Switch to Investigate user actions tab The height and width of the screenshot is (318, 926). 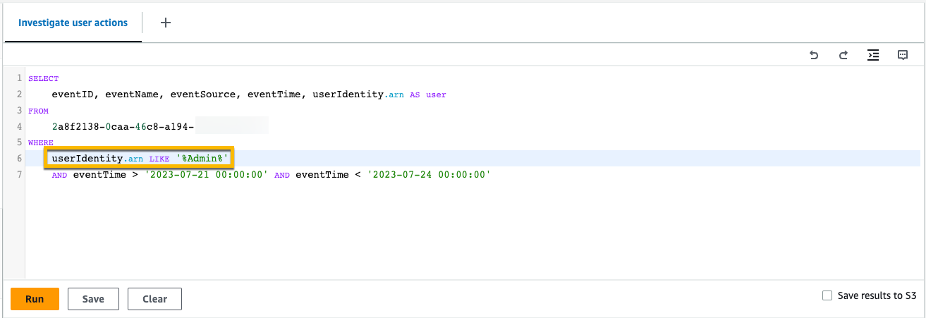click(73, 23)
